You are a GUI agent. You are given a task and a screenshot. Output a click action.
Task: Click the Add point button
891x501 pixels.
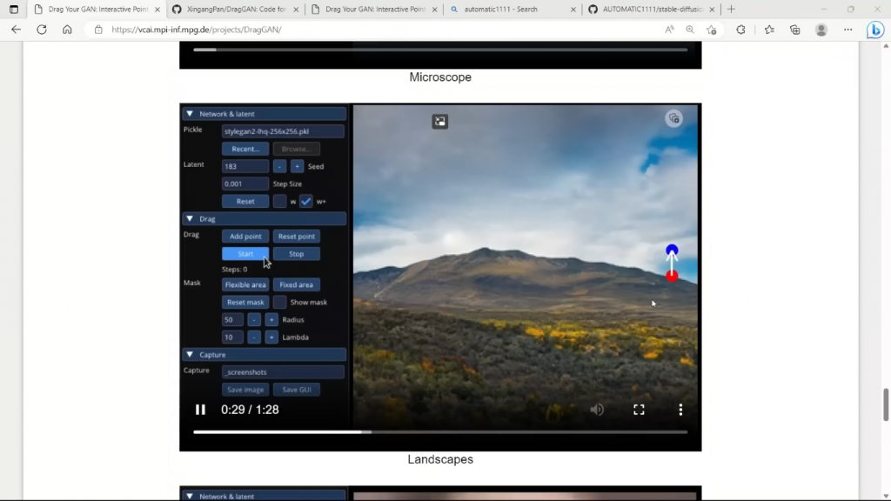(245, 237)
